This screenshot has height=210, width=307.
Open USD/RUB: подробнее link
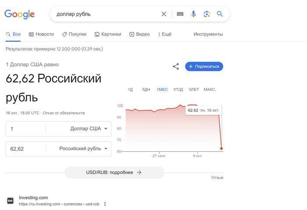point(114,172)
